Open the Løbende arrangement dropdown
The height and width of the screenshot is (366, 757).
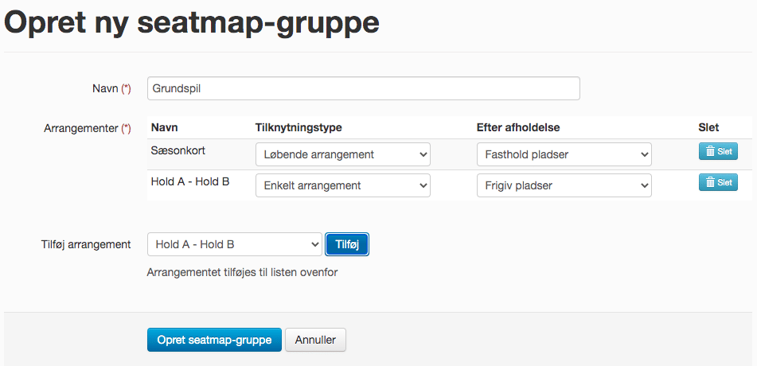click(343, 154)
